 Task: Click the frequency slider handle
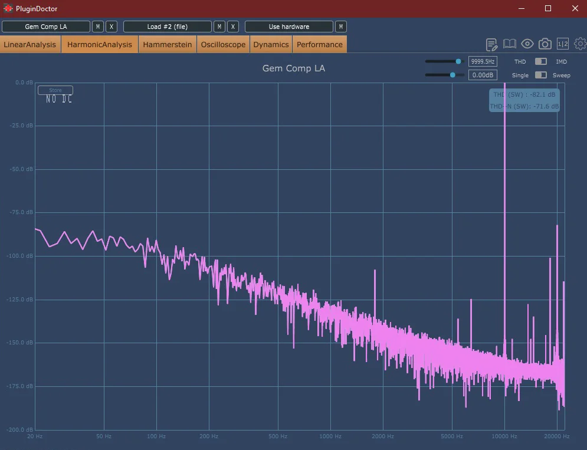[458, 61]
